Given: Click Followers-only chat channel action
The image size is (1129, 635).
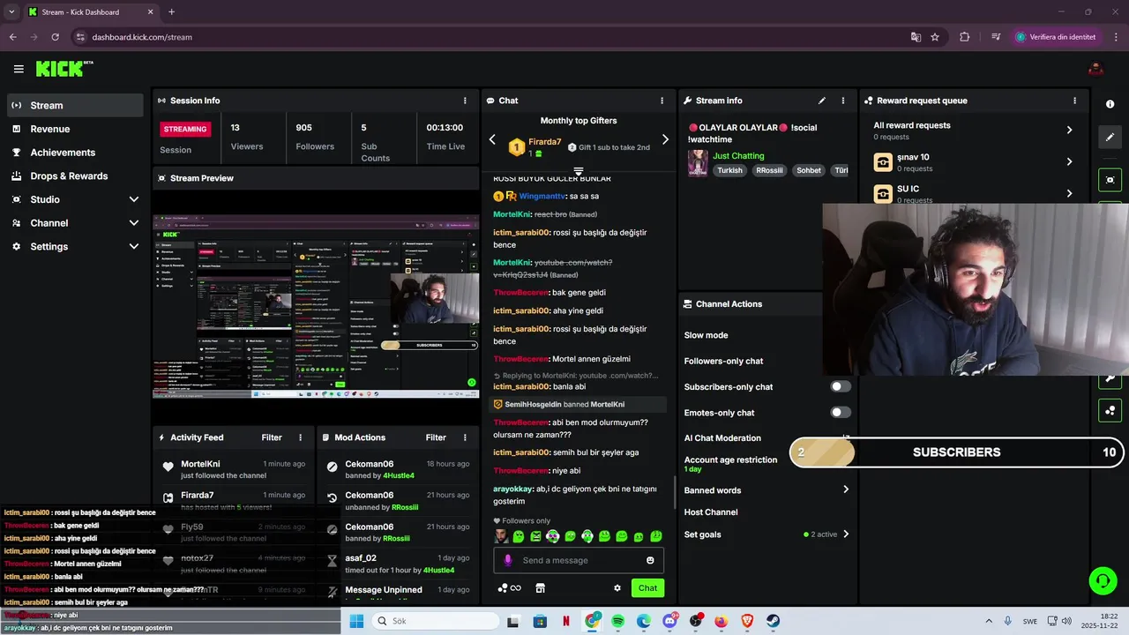Looking at the screenshot, I should tap(723, 361).
